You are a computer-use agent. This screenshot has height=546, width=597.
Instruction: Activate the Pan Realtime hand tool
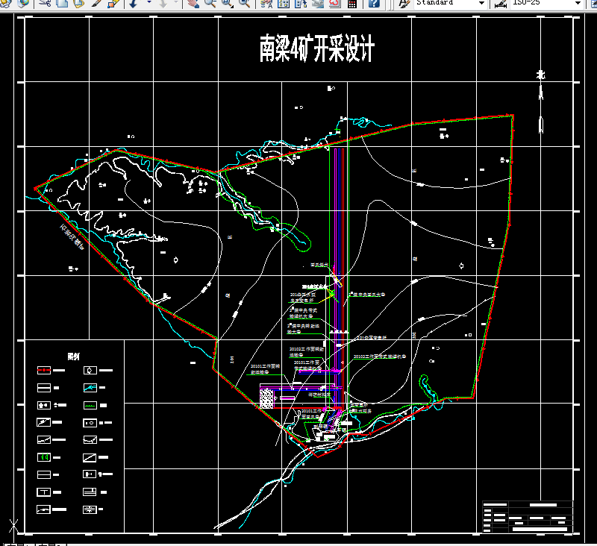point(192,4)
